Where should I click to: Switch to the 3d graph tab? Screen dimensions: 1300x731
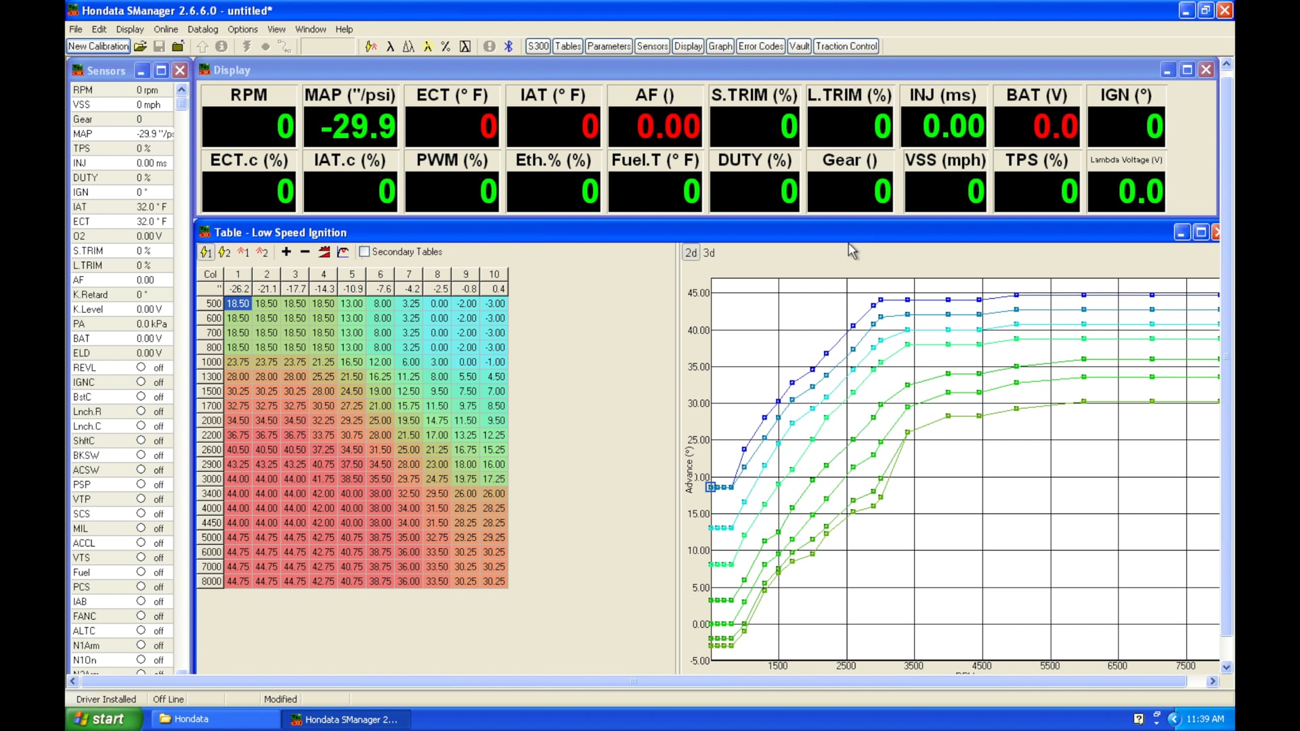(x=708, y=252)
